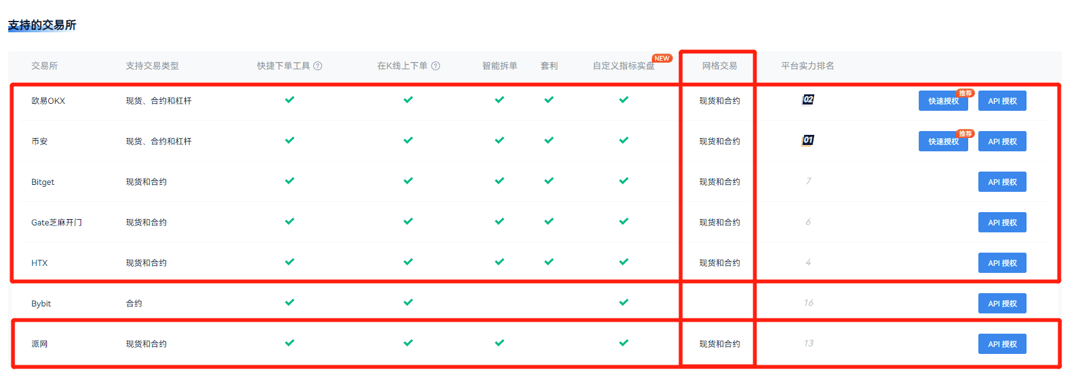Authorize Gate芝麻开门 via API 授权 button

coord(1002,223)
